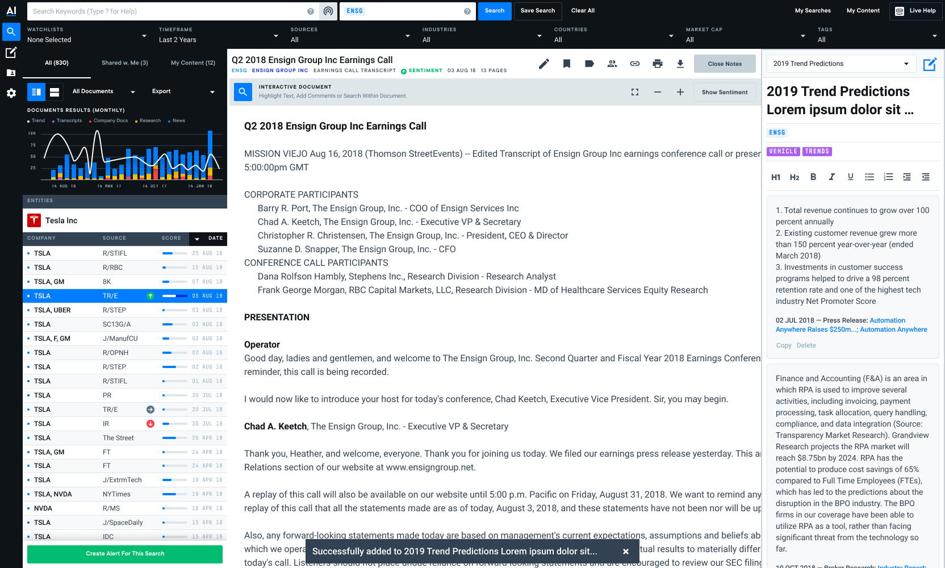Zoom out with the minus icon
Viewport: 945px width, 568px height.
(x=658, y=92)
